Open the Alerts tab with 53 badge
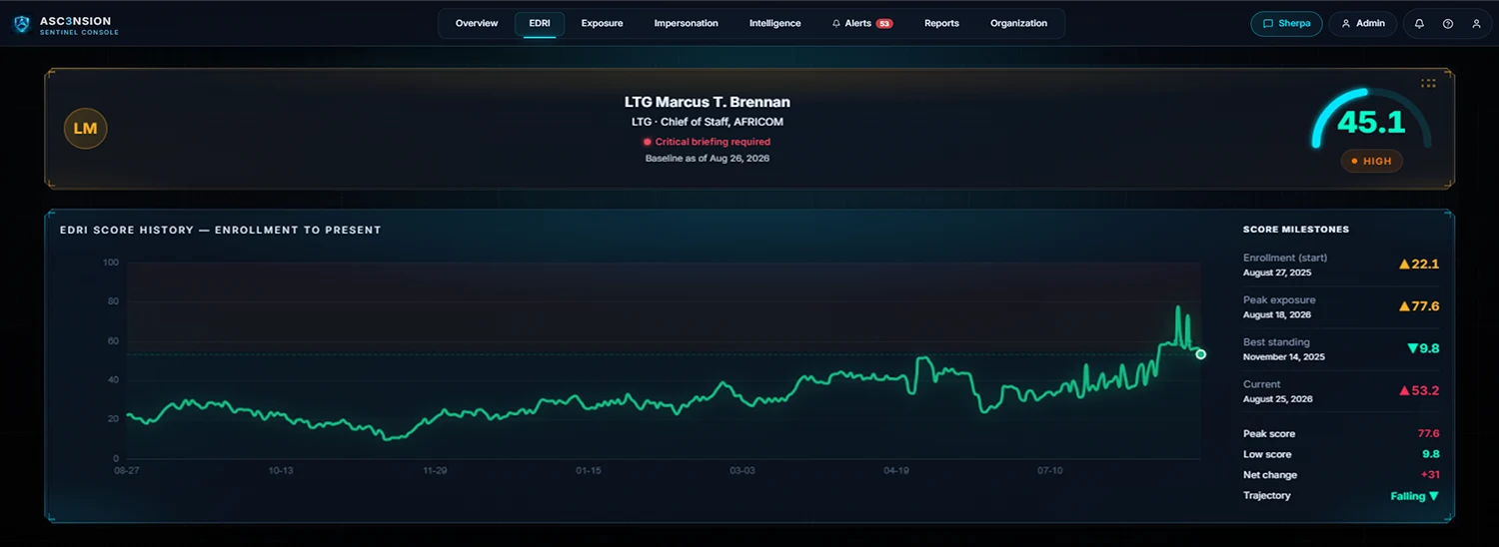 [861, 24]
